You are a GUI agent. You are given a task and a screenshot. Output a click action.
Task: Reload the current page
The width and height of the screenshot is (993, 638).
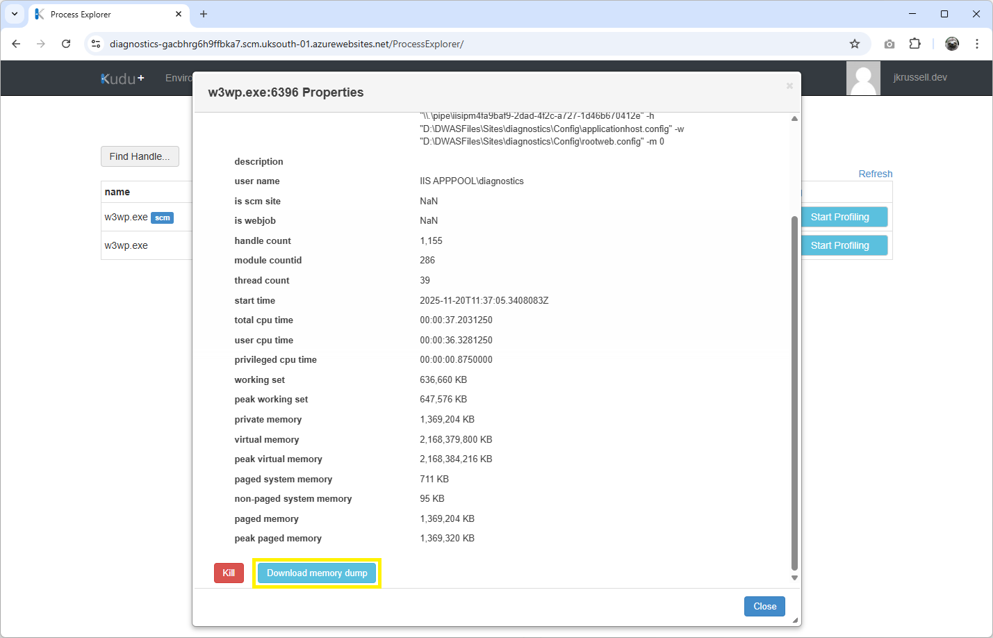pos(66,43)
